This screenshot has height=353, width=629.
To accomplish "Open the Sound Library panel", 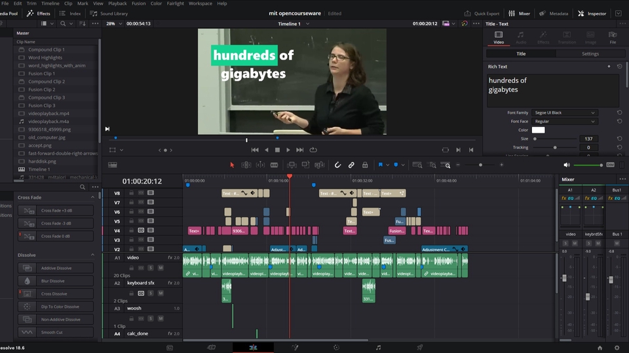I will coord(109,13).
